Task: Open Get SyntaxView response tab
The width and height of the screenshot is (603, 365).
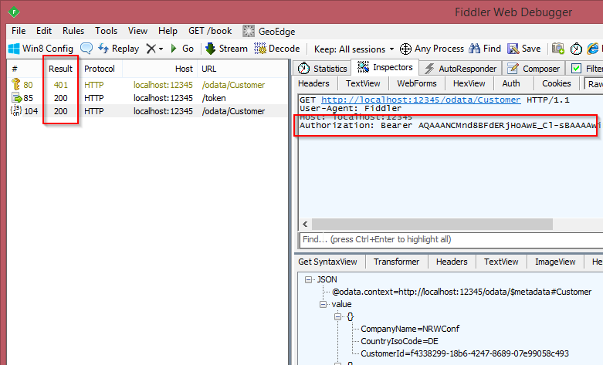Action: [327, 262]
